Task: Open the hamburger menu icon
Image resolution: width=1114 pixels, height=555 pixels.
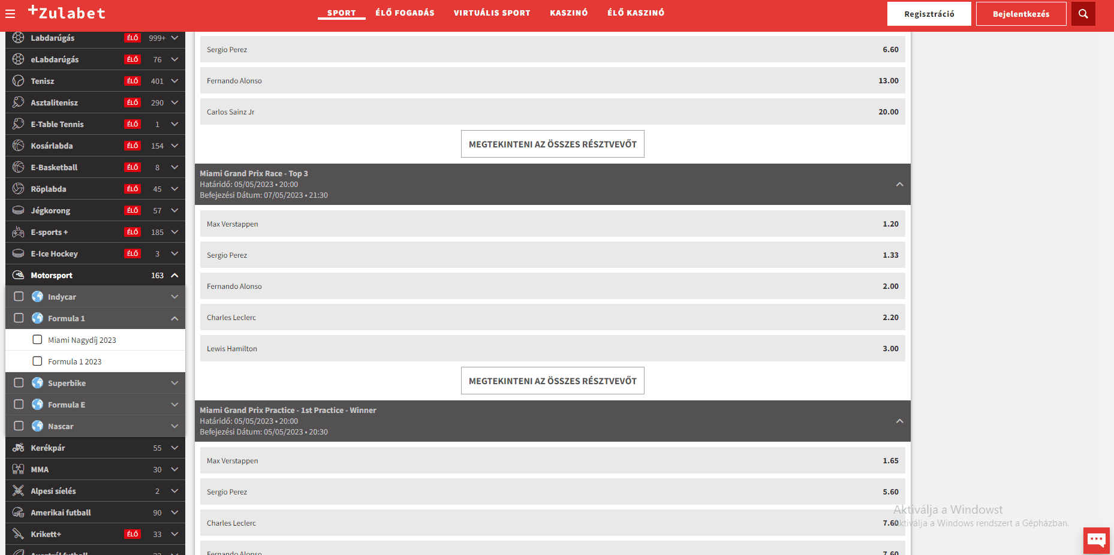Action: coord(10,13)
